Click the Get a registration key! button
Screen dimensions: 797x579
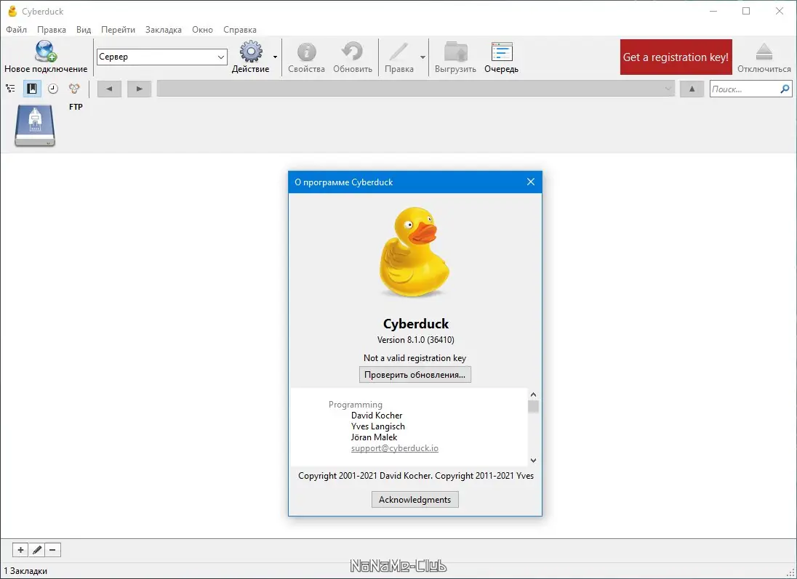click(676, 57)
